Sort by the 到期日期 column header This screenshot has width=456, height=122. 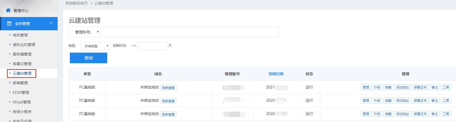click(276, 74)
